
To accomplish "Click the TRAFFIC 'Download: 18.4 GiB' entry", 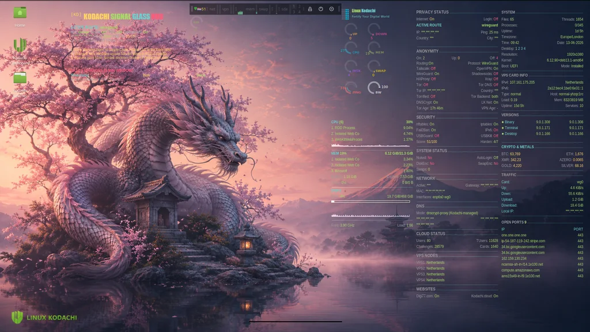I will click(x=542, y=205).
